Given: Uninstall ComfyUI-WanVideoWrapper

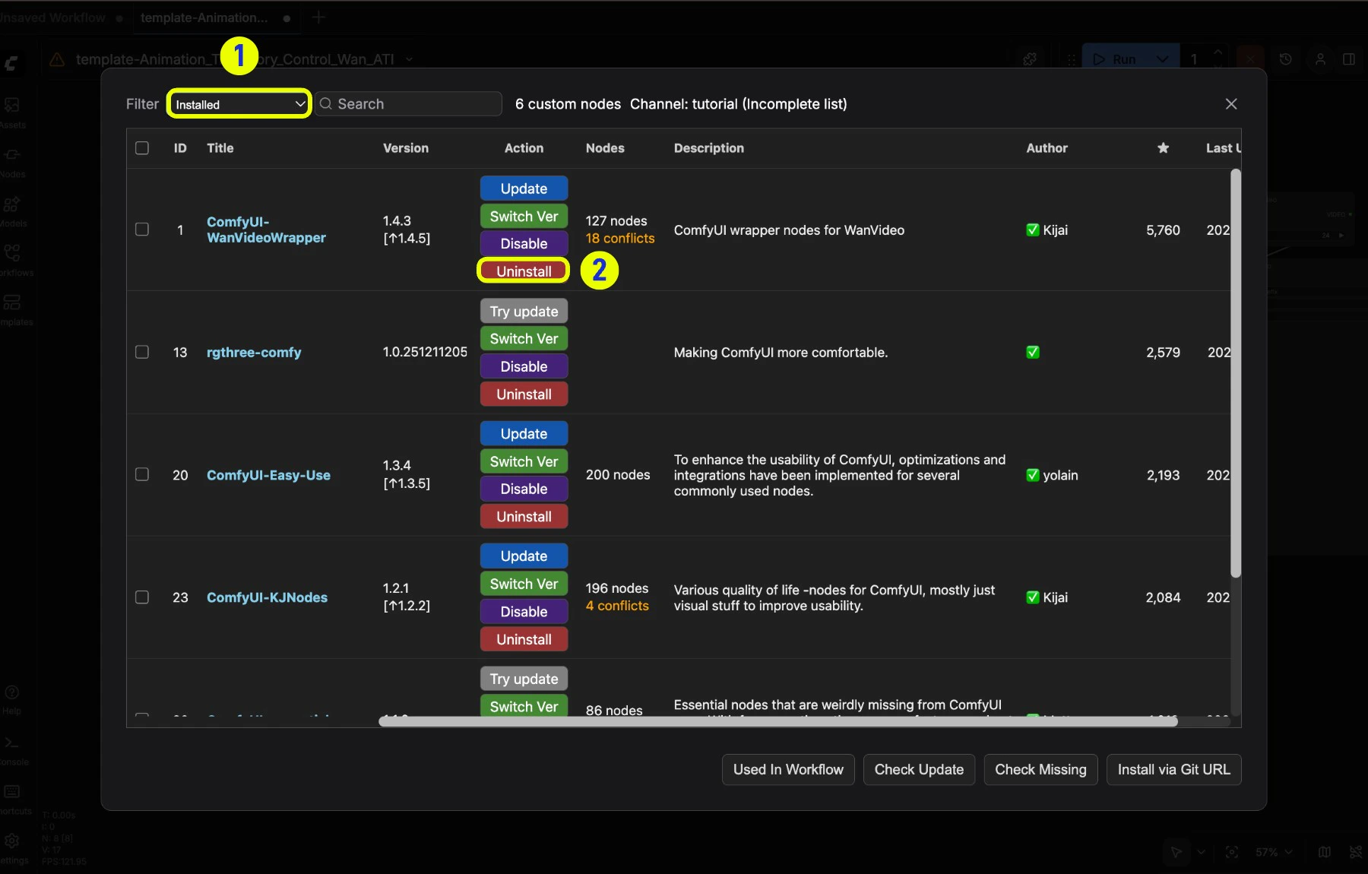Looking at the screenshot, I should pos(524,271).
